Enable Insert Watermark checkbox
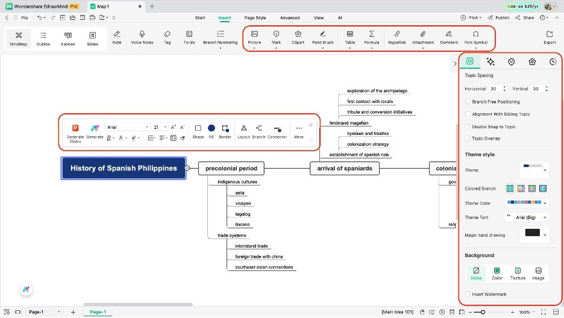The width and height of the screenshot is (564, 318). 468,294
